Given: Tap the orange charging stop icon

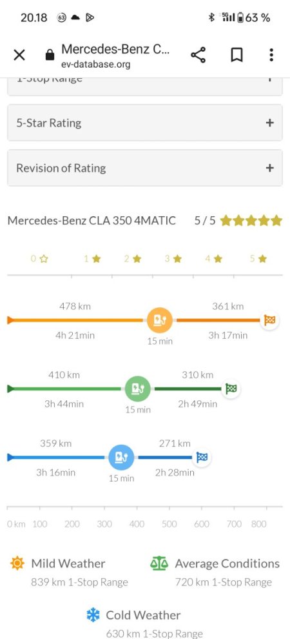Looking at the screenshot, I should 159,320.
